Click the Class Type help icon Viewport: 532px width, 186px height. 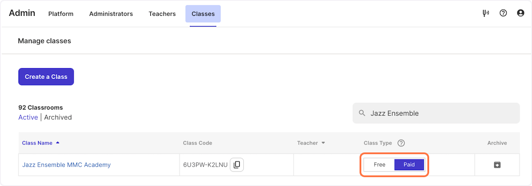point(401,143)
